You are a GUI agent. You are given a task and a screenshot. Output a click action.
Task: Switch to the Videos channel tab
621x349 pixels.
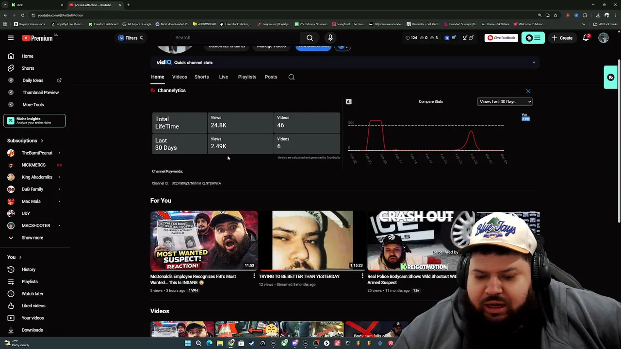coord(180,77)
